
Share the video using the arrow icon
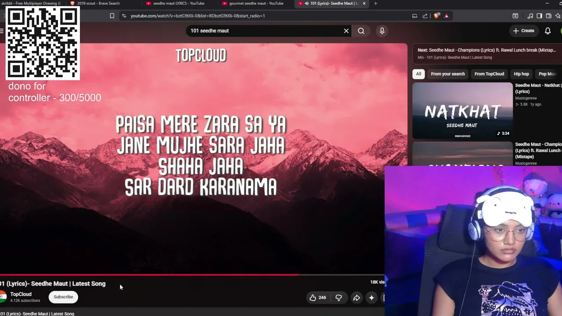(x=357, y=298)
